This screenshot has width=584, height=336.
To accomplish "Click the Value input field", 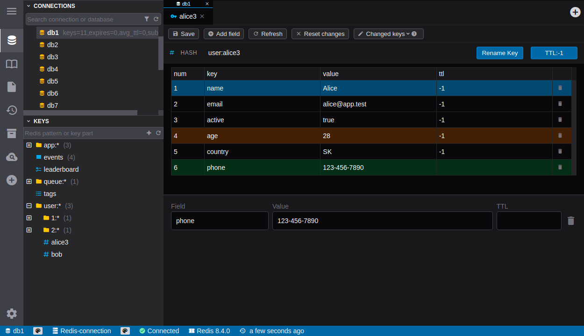I will pos(382,221).
